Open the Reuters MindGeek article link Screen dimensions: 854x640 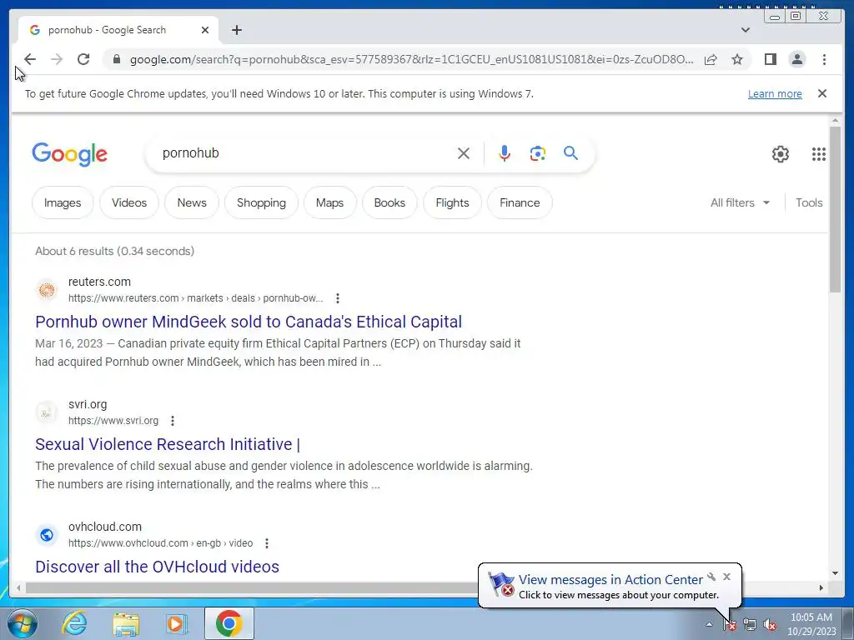click(x=249, y=322)
